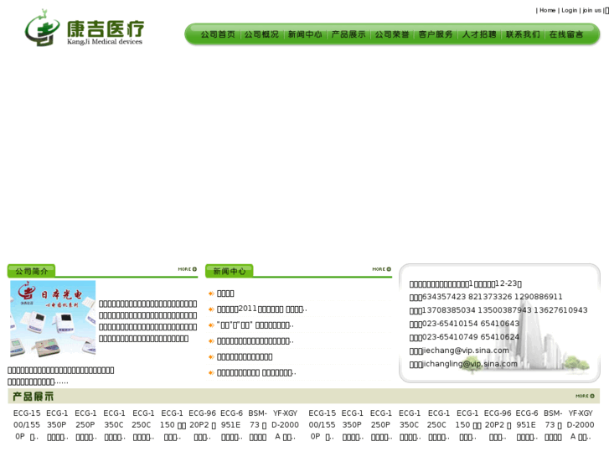Click orange bullet beside fifth news item

[x=211, y=357]
